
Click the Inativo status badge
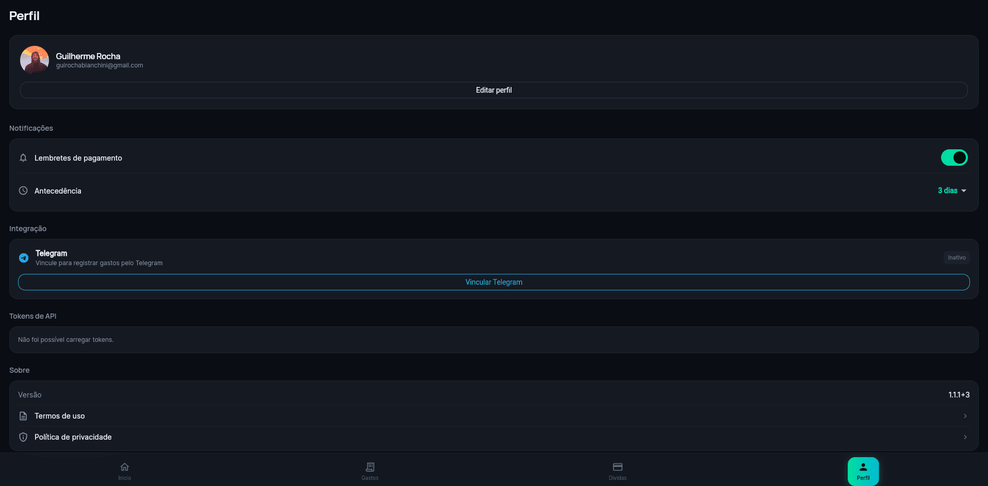click(x=957, y=257)
